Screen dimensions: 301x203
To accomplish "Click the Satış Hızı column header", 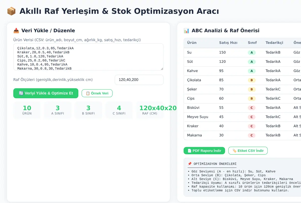I will (228, 43).
